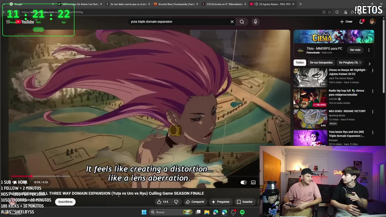Viewport: 386px width, 217px height.
Task: Open options for Yuta beats Ryu and Uro
Action: [373, 132]
